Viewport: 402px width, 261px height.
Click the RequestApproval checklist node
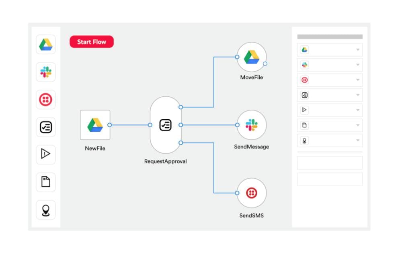(x=166, y=125)
